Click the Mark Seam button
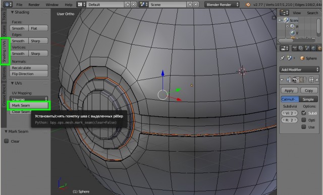The height and width of the screenshot is (195, 323). pos(29,105)
